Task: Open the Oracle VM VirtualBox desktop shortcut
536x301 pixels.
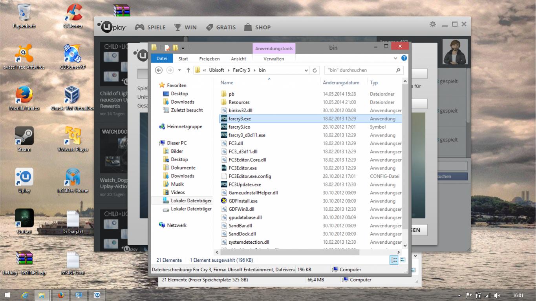Action: click(73, 98)
